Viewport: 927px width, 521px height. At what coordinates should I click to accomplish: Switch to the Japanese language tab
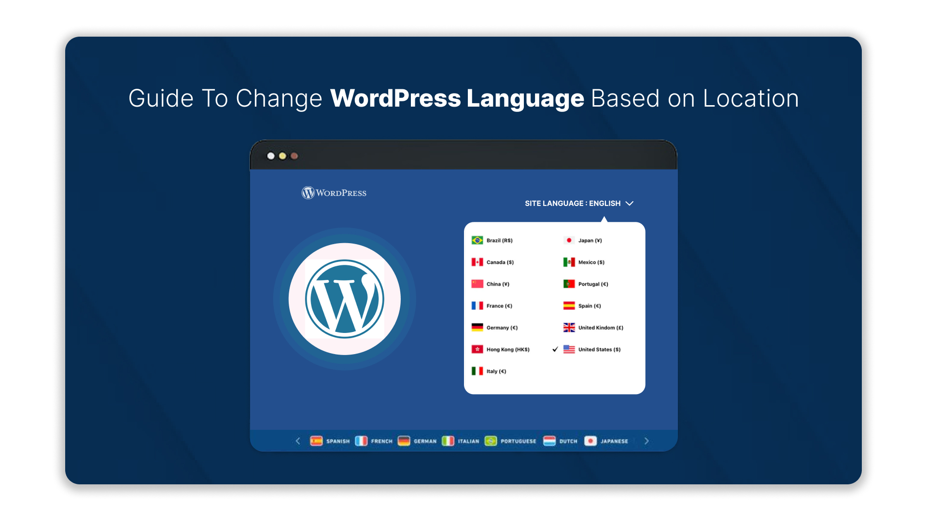point(606,440)
